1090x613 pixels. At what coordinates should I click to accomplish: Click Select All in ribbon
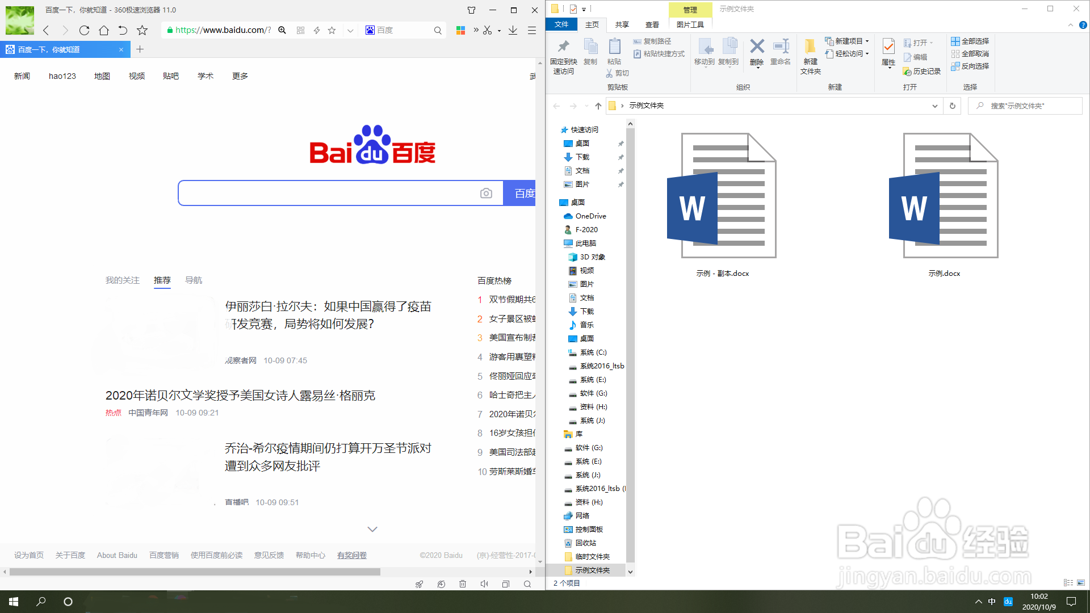click(970, 41)
